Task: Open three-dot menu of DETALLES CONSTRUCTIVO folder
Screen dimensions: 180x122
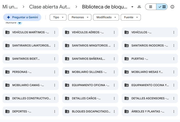Action: coord(55,98)
